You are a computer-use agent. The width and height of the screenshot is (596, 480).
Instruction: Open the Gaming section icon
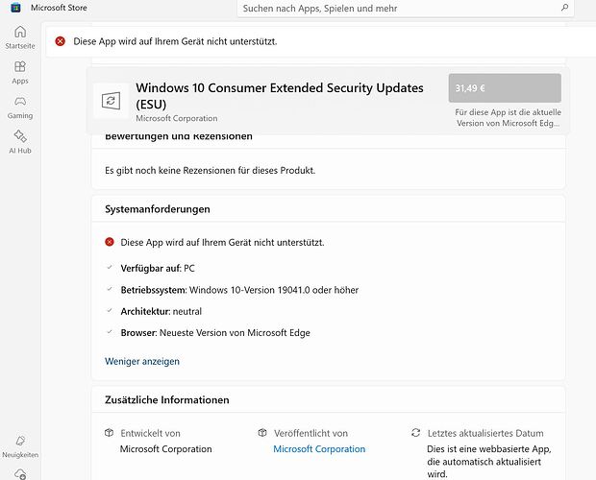coord(20,107)
